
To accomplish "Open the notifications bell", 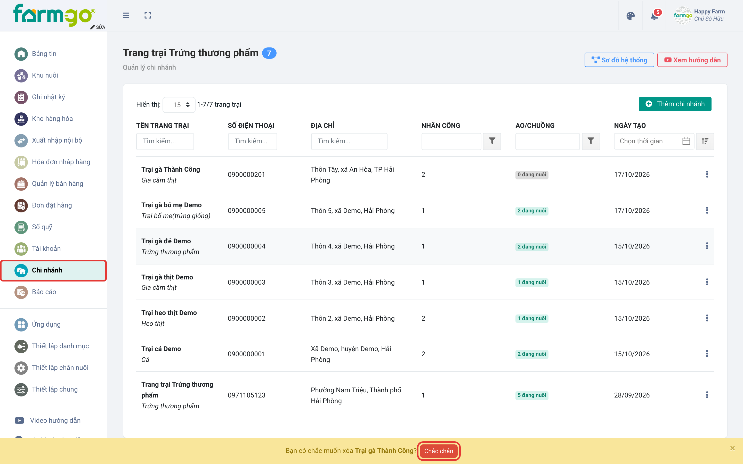I will click(x=654, y=16).
